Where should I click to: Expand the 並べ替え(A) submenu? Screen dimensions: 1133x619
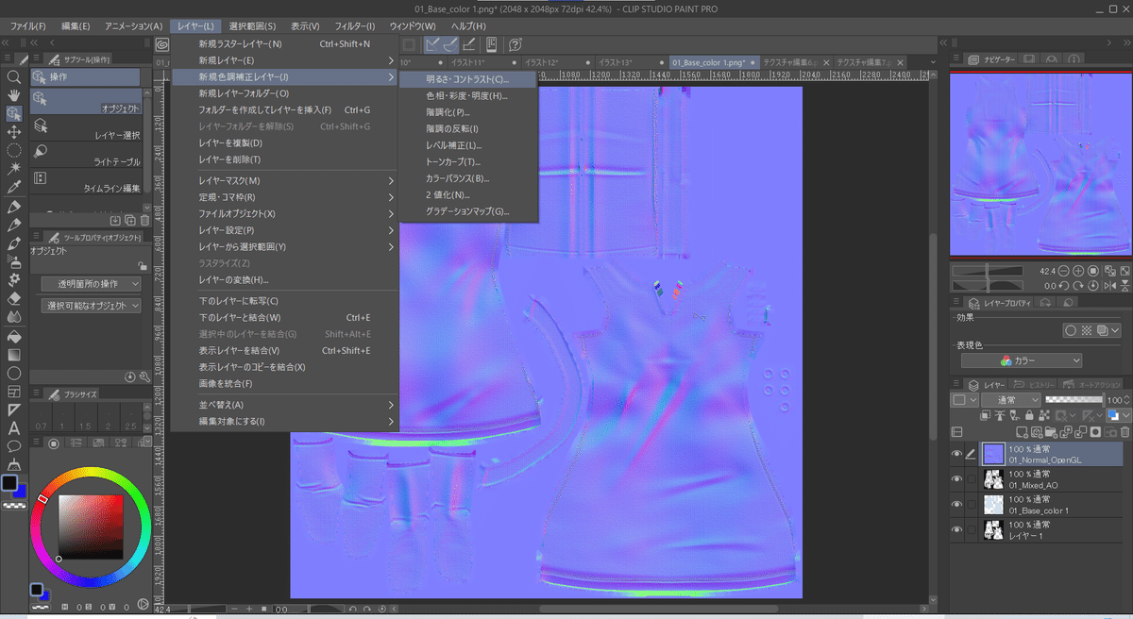coord(285,405)
